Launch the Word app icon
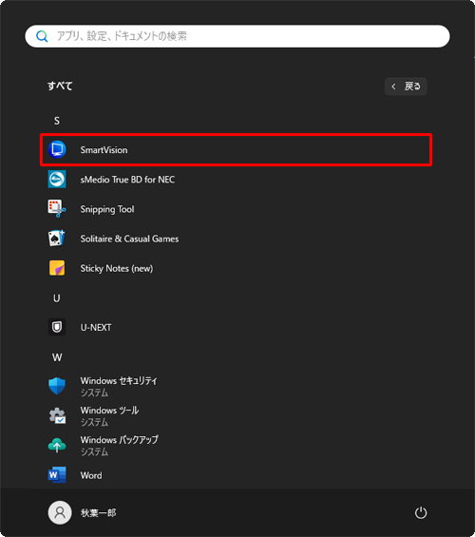Screen dimensions: 475x537 (57, 475)
